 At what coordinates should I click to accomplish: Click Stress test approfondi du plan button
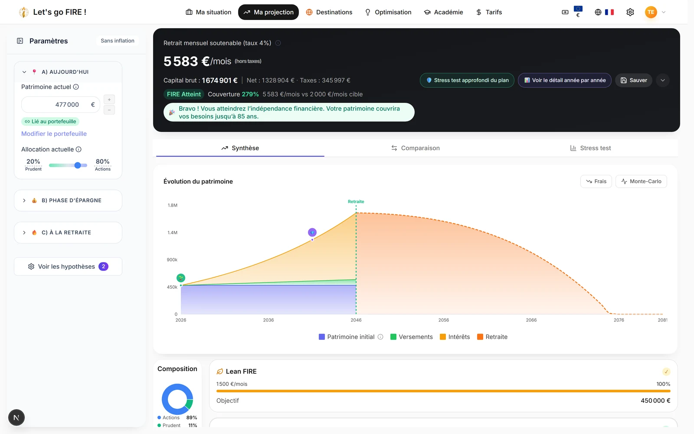coord(467,80)
